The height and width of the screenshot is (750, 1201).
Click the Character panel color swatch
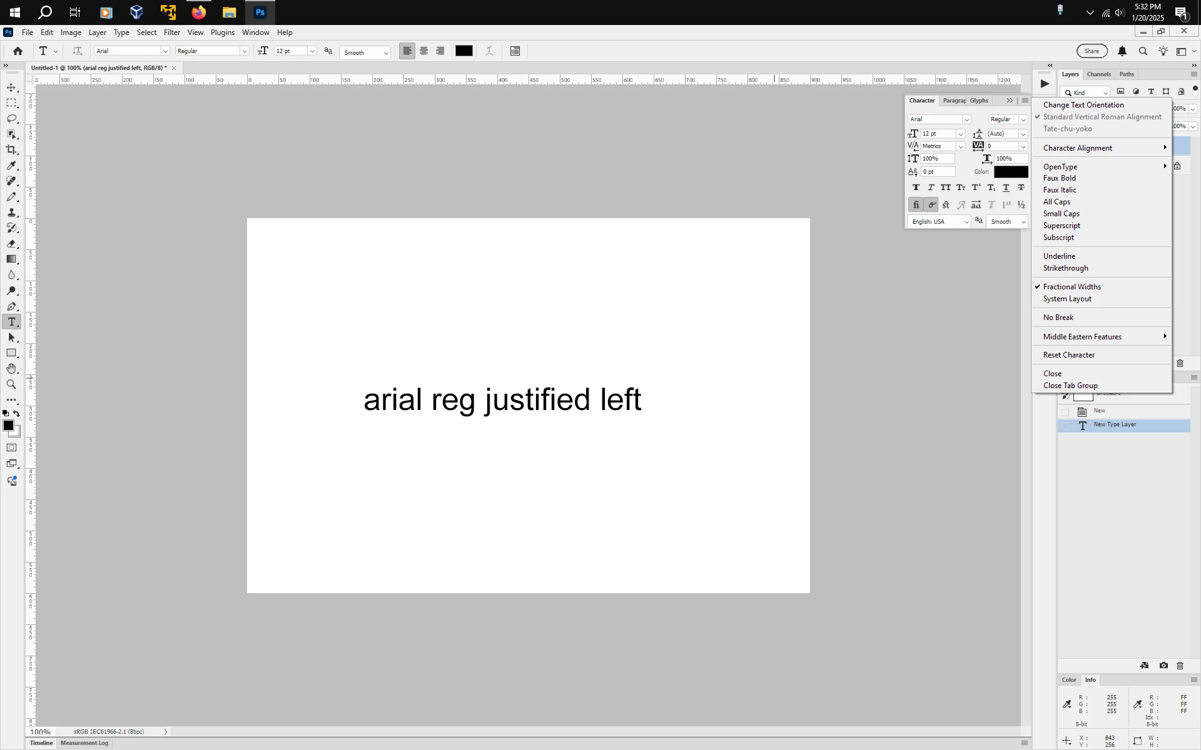click(1011, 172)
